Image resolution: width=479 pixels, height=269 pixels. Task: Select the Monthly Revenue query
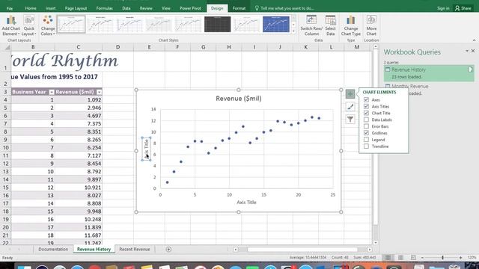click(409, 86)
